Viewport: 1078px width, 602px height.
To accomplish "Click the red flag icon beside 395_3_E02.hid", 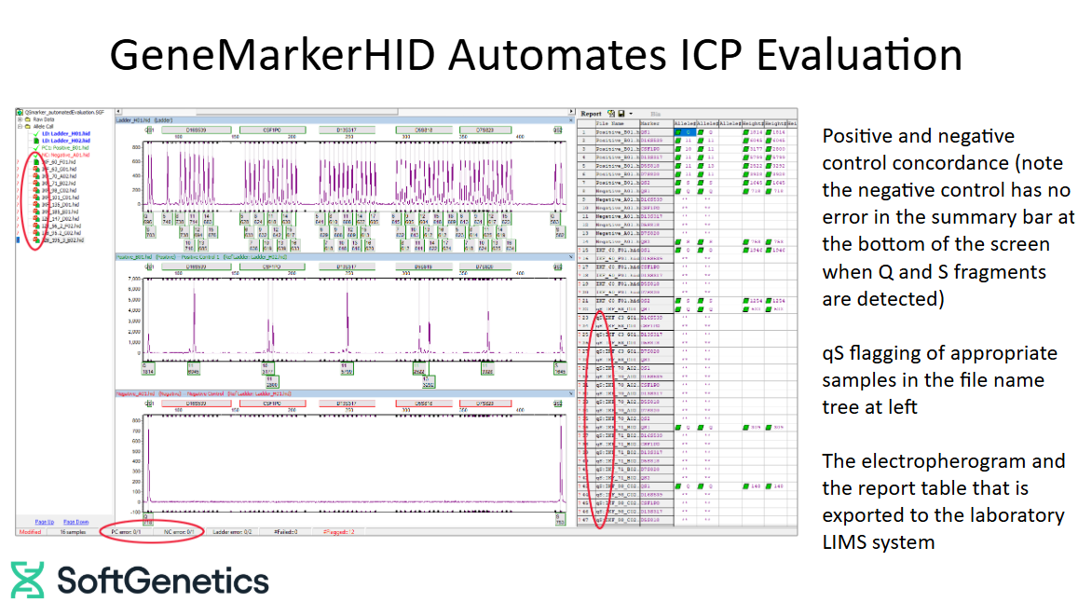I will pyautogui.click(x=36, y=240).
